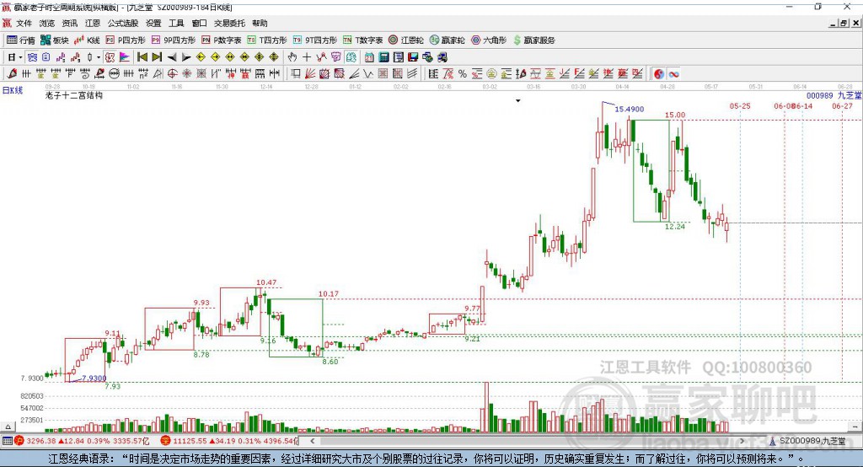Select the red polyline drawing tool

(x=321, y=56)
